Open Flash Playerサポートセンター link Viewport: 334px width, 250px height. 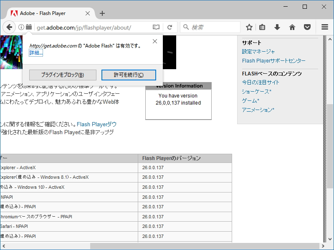click(x=273, y=60)
